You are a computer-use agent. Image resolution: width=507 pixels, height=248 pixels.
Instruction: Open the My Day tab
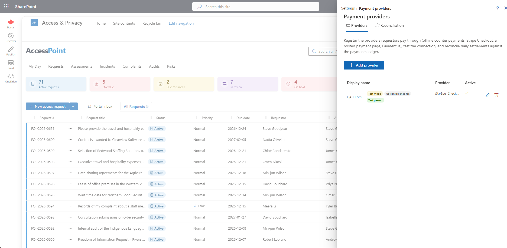[35, 66]
